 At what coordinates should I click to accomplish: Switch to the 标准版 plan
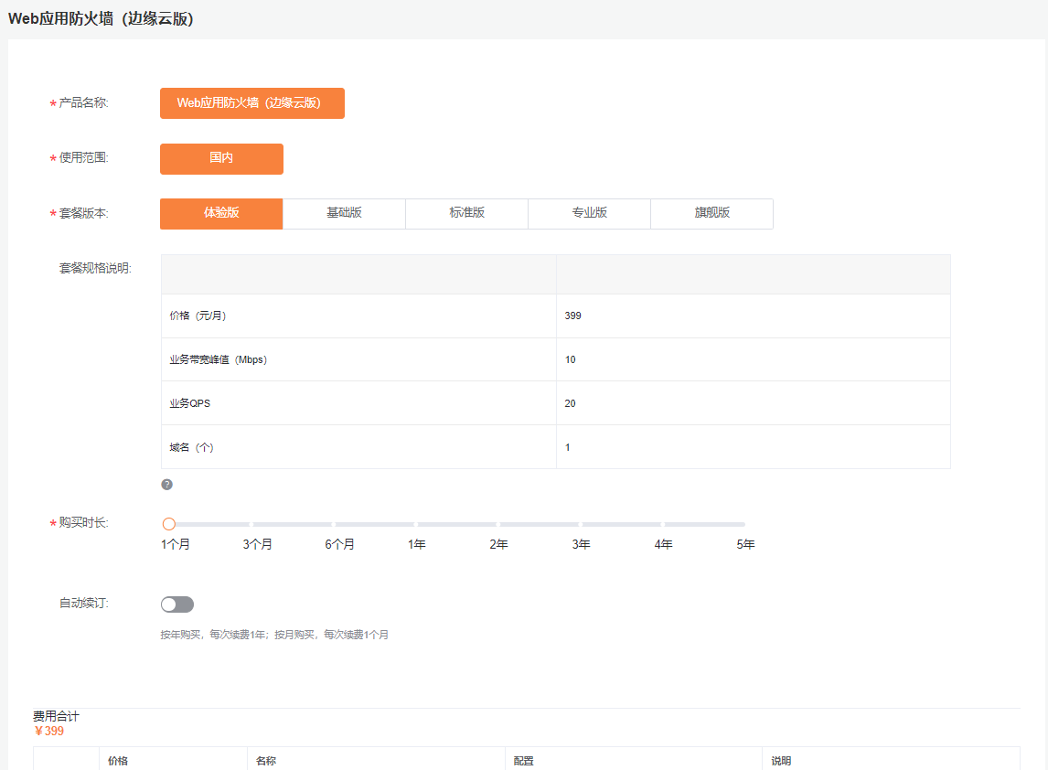[x=466, y=213]
